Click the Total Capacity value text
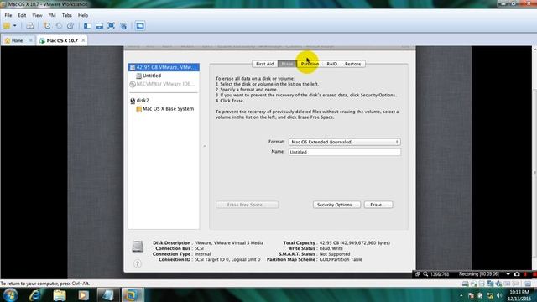This screenshot has width=537, height=302. pyautogui.click(x=355, y=242)
